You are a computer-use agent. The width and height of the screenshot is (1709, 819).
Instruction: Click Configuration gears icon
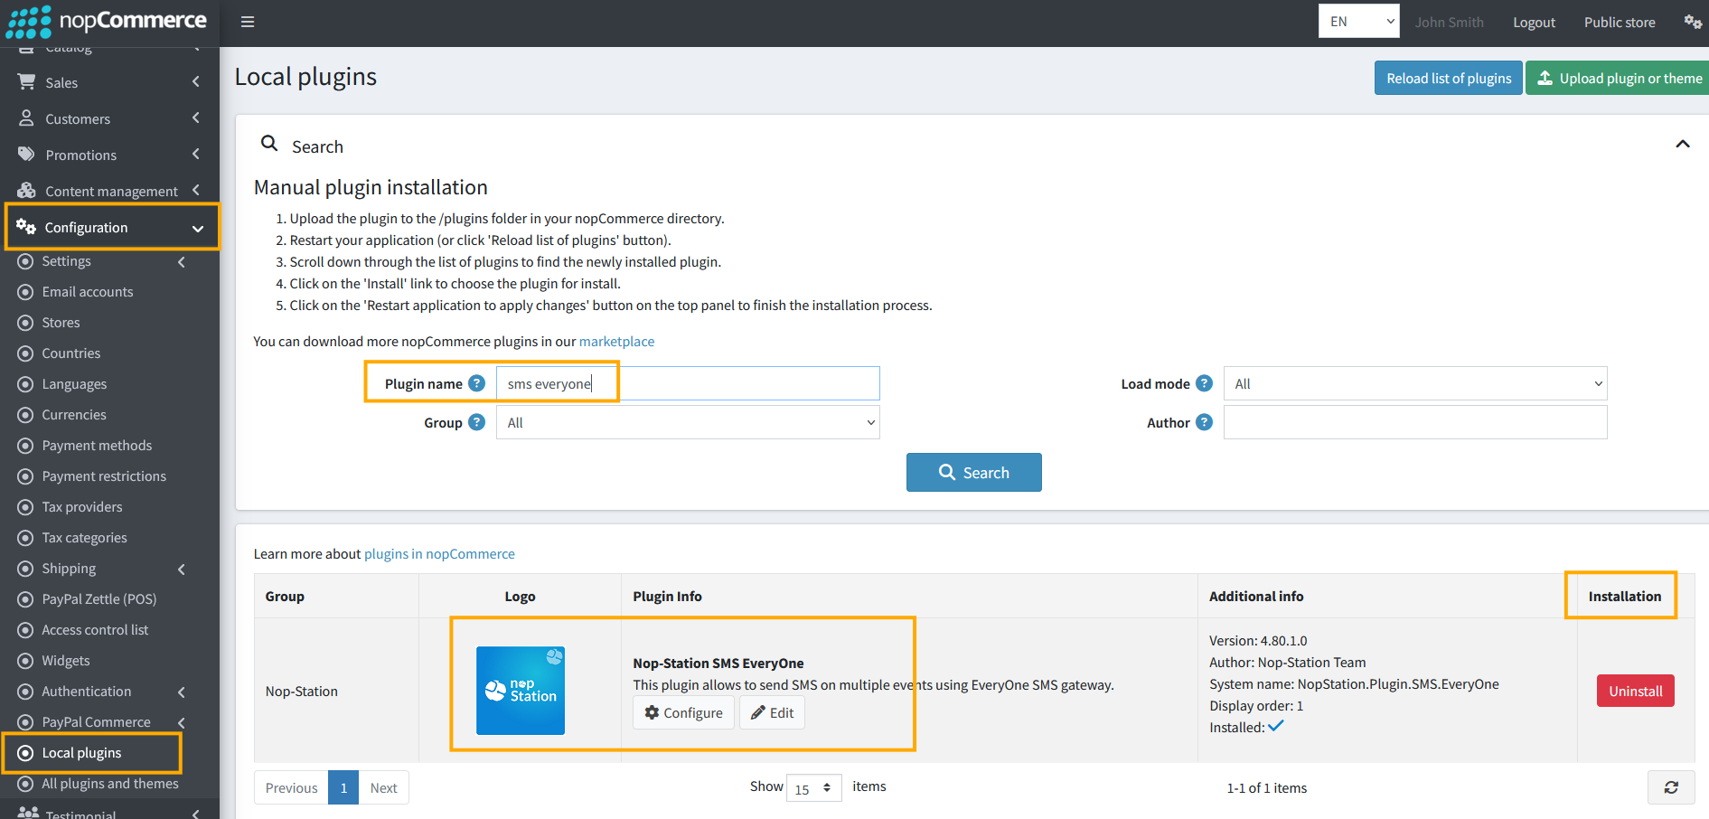(26, 226)
